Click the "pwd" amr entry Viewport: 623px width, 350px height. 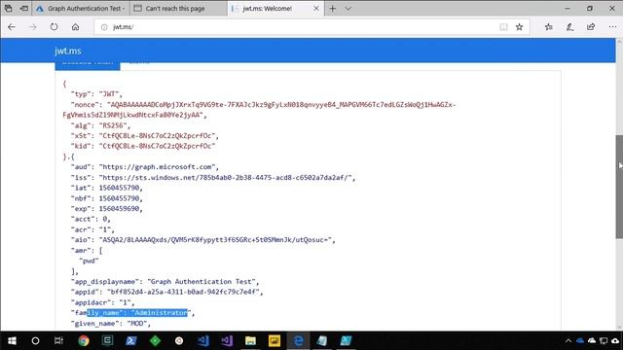coord(89,261)
